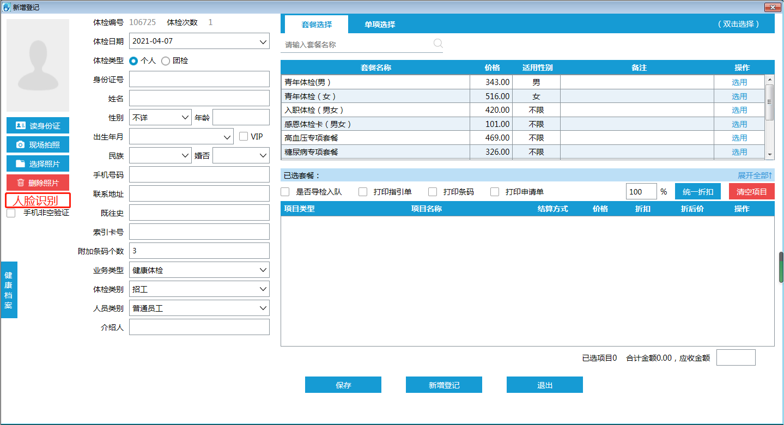Open the 体检日期 date dropdown
This screenshot has height=425, width=784.
pyautogui.click(x=263, y=41)
